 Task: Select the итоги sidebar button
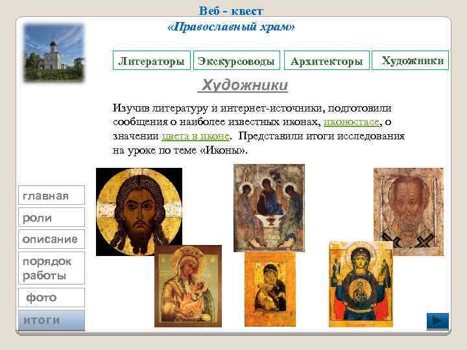coord(51,321)
